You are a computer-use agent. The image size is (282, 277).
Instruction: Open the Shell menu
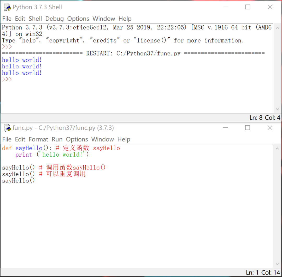[x=35, y=19]
